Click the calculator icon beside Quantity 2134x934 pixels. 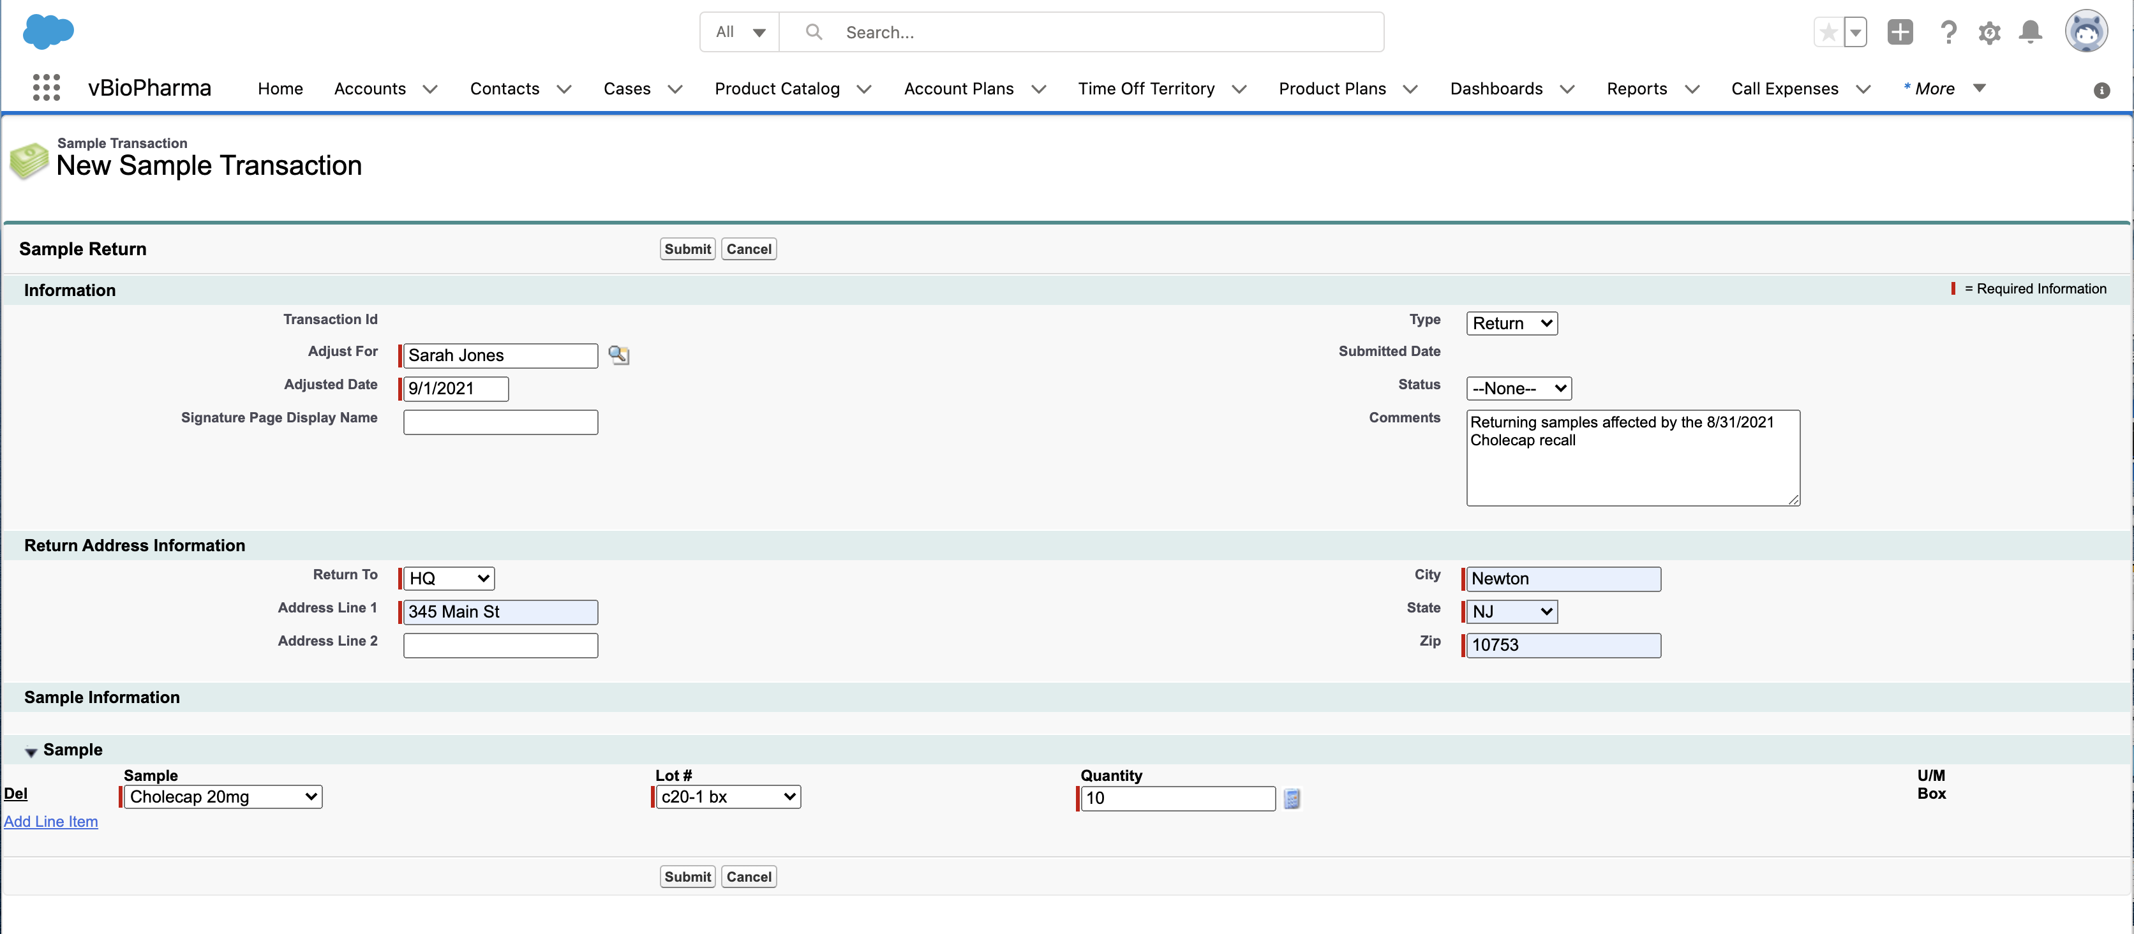[1292, 798]
